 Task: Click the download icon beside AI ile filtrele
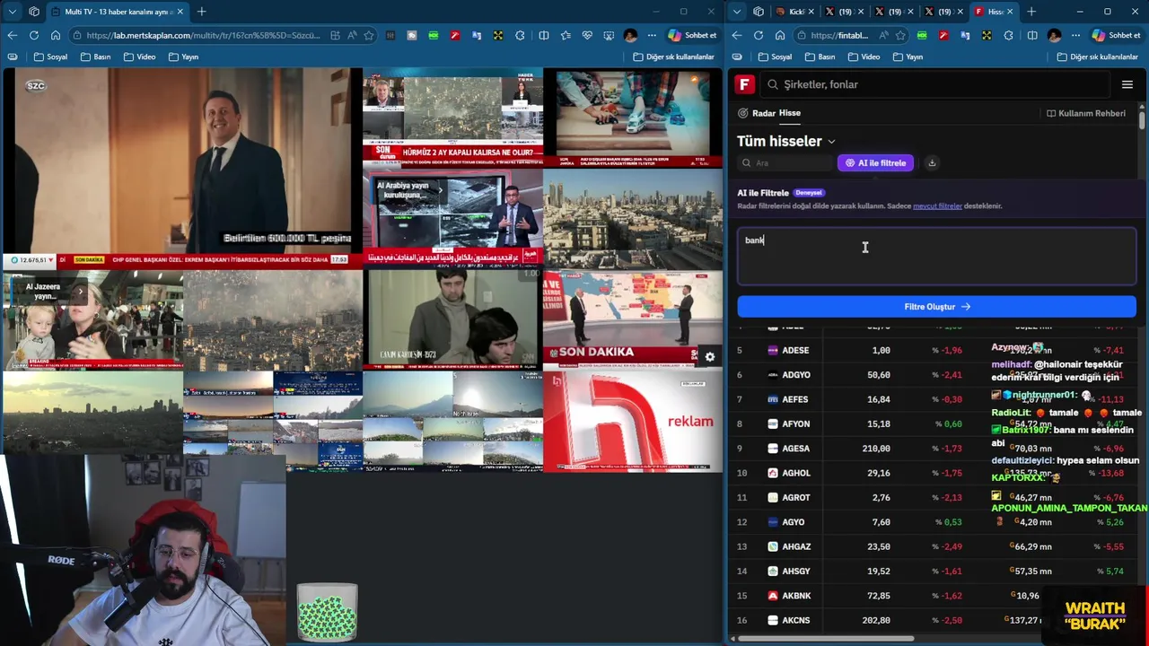click(x=932, y=162)
